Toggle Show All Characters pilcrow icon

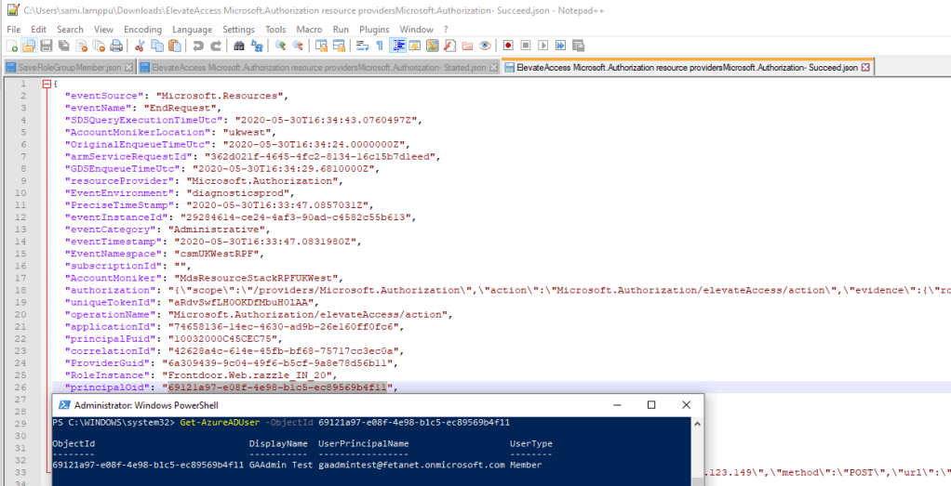click(x=380, y=46)
